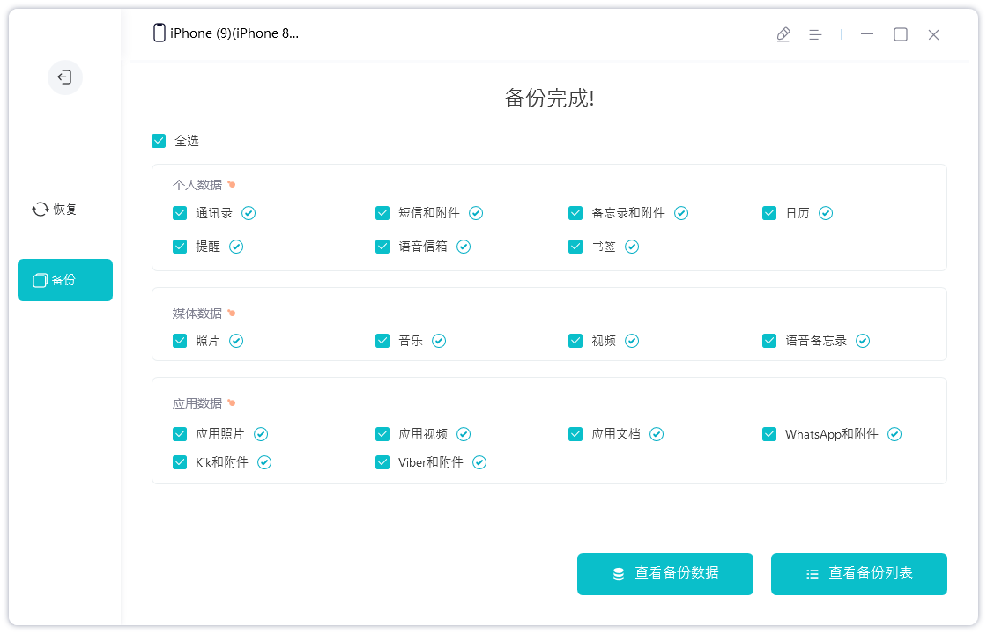Click the checkmark icon next to WhatsApp和附件
Screen dimensions: 987x634
click(894, 434)
